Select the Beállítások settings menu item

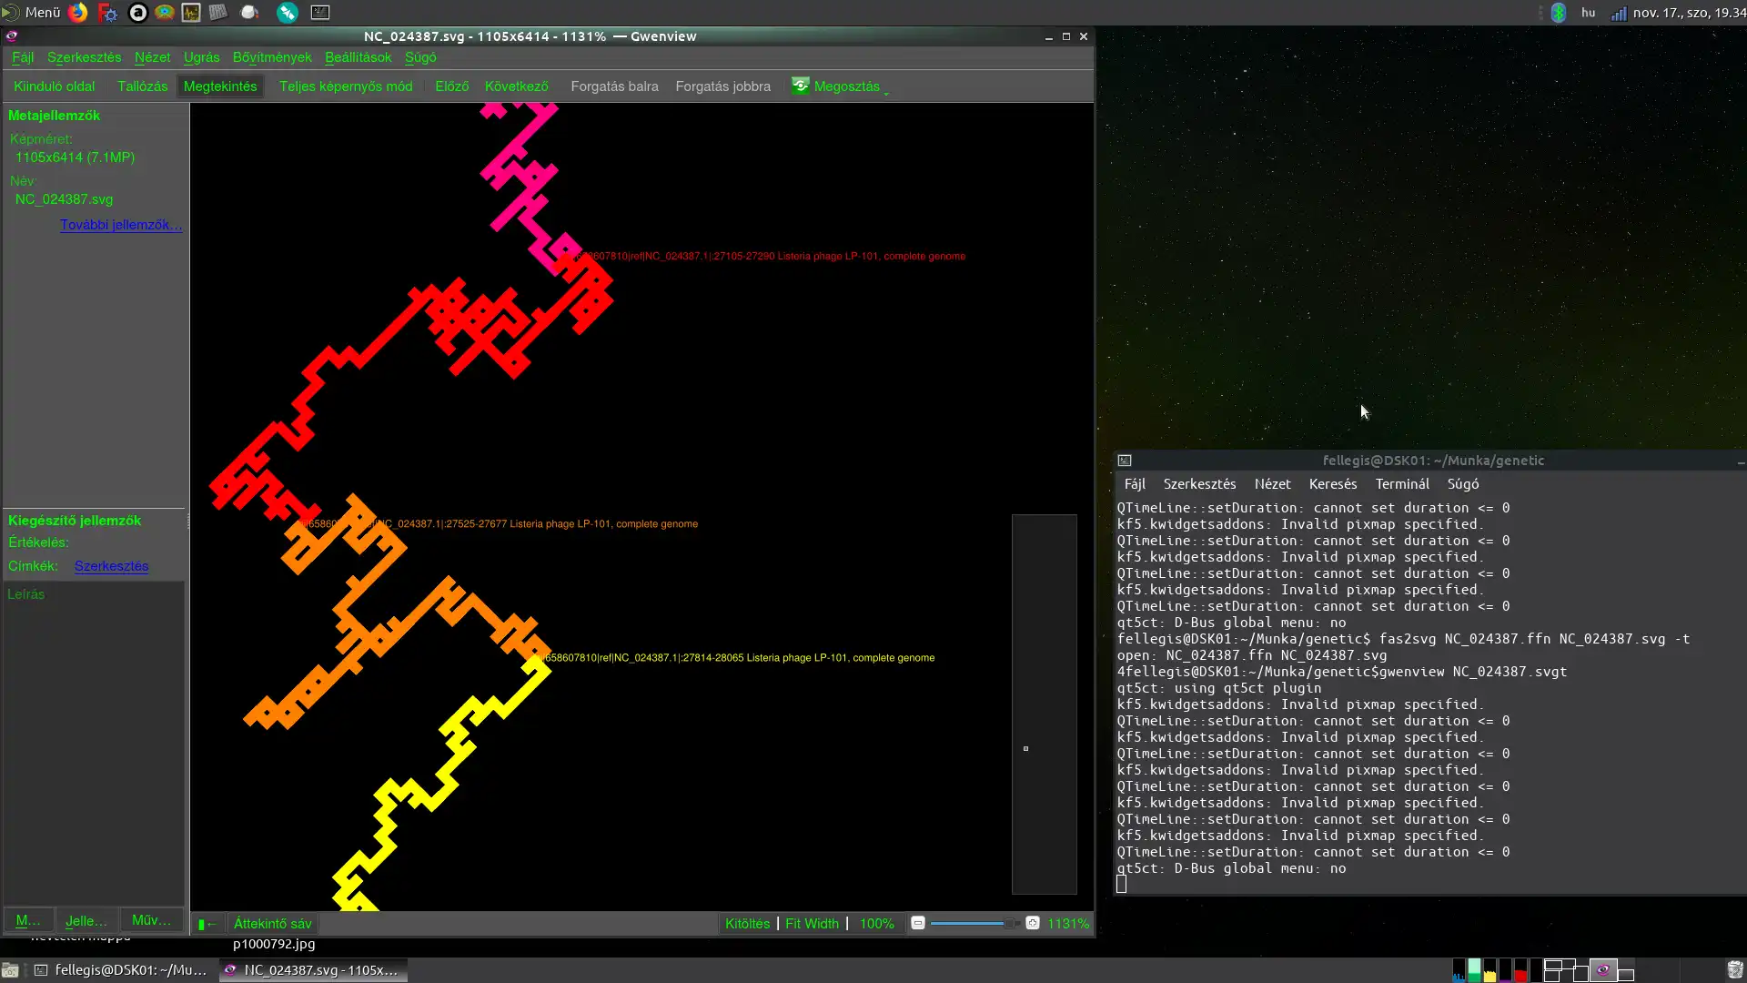(x=358, y=56)
